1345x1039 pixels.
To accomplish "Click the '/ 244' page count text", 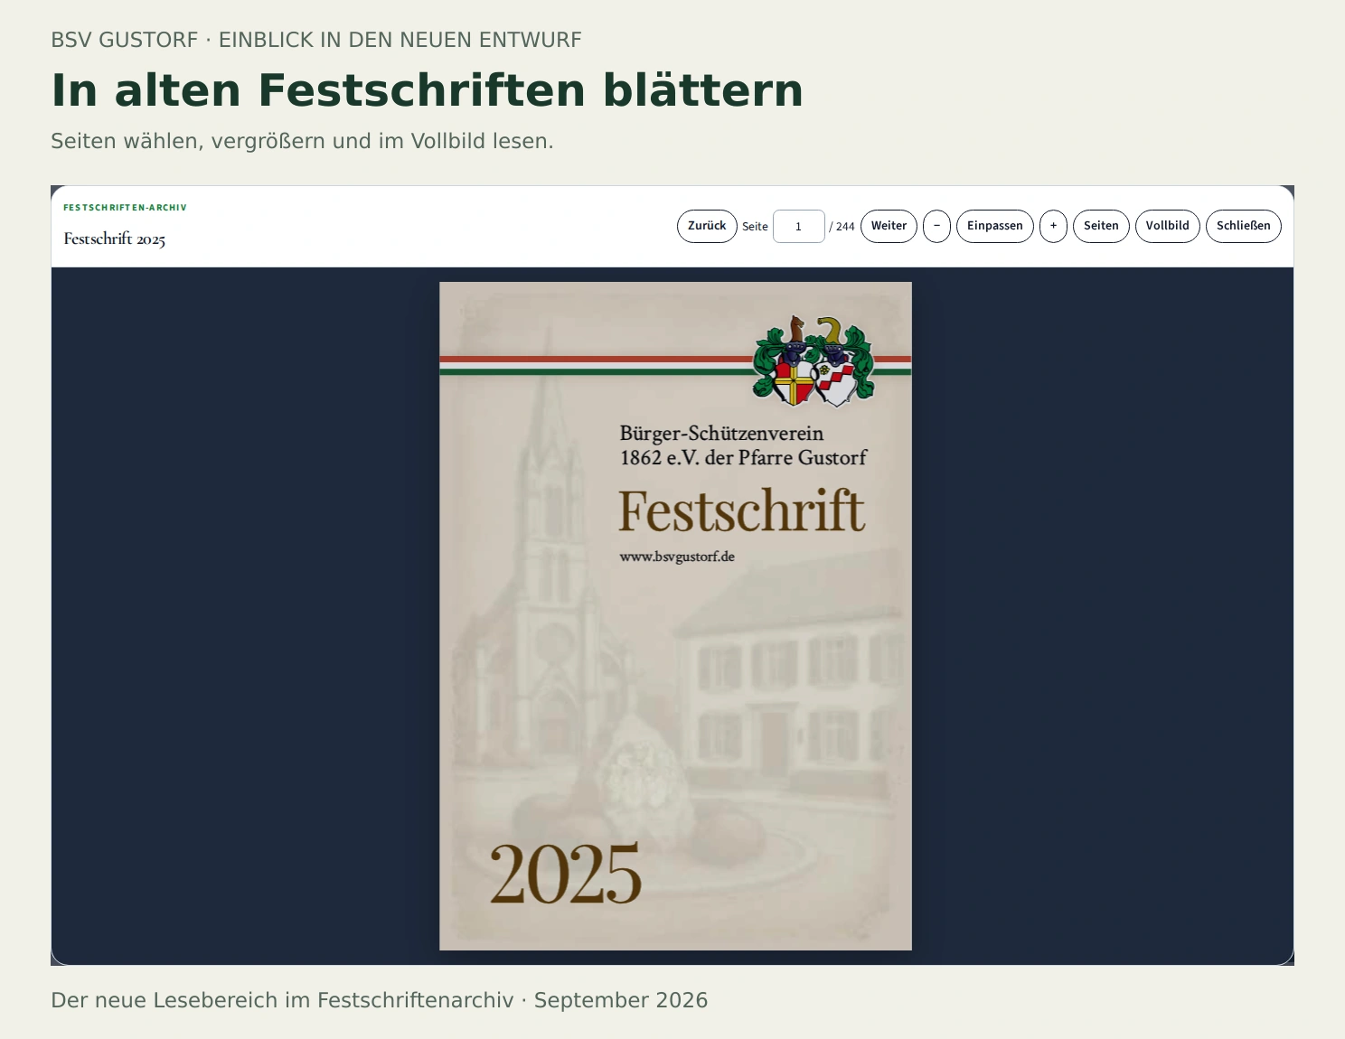I will pos(842,227).
